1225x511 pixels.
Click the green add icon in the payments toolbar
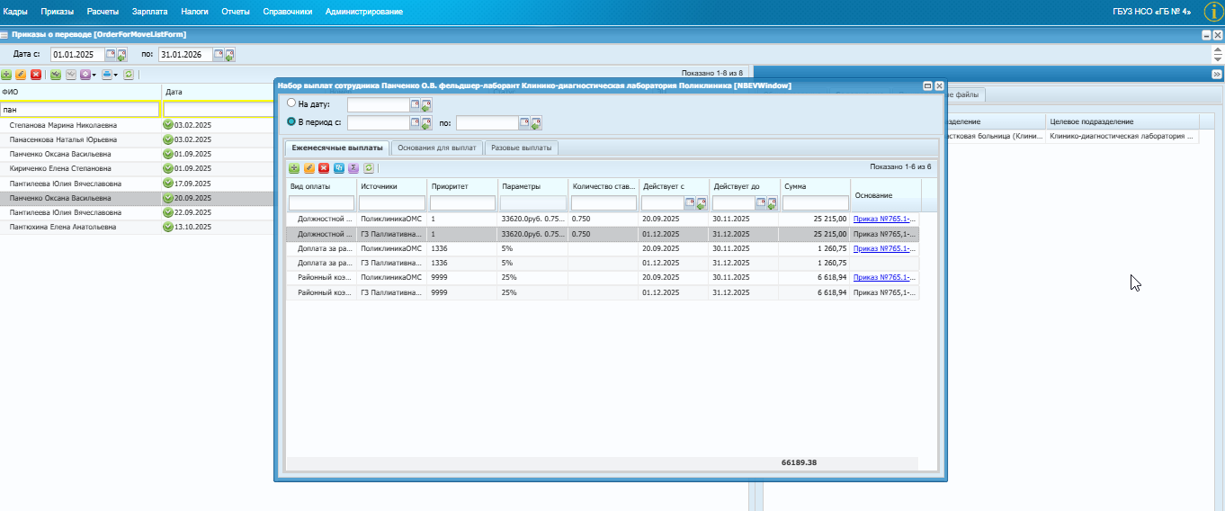pos(294,168)
